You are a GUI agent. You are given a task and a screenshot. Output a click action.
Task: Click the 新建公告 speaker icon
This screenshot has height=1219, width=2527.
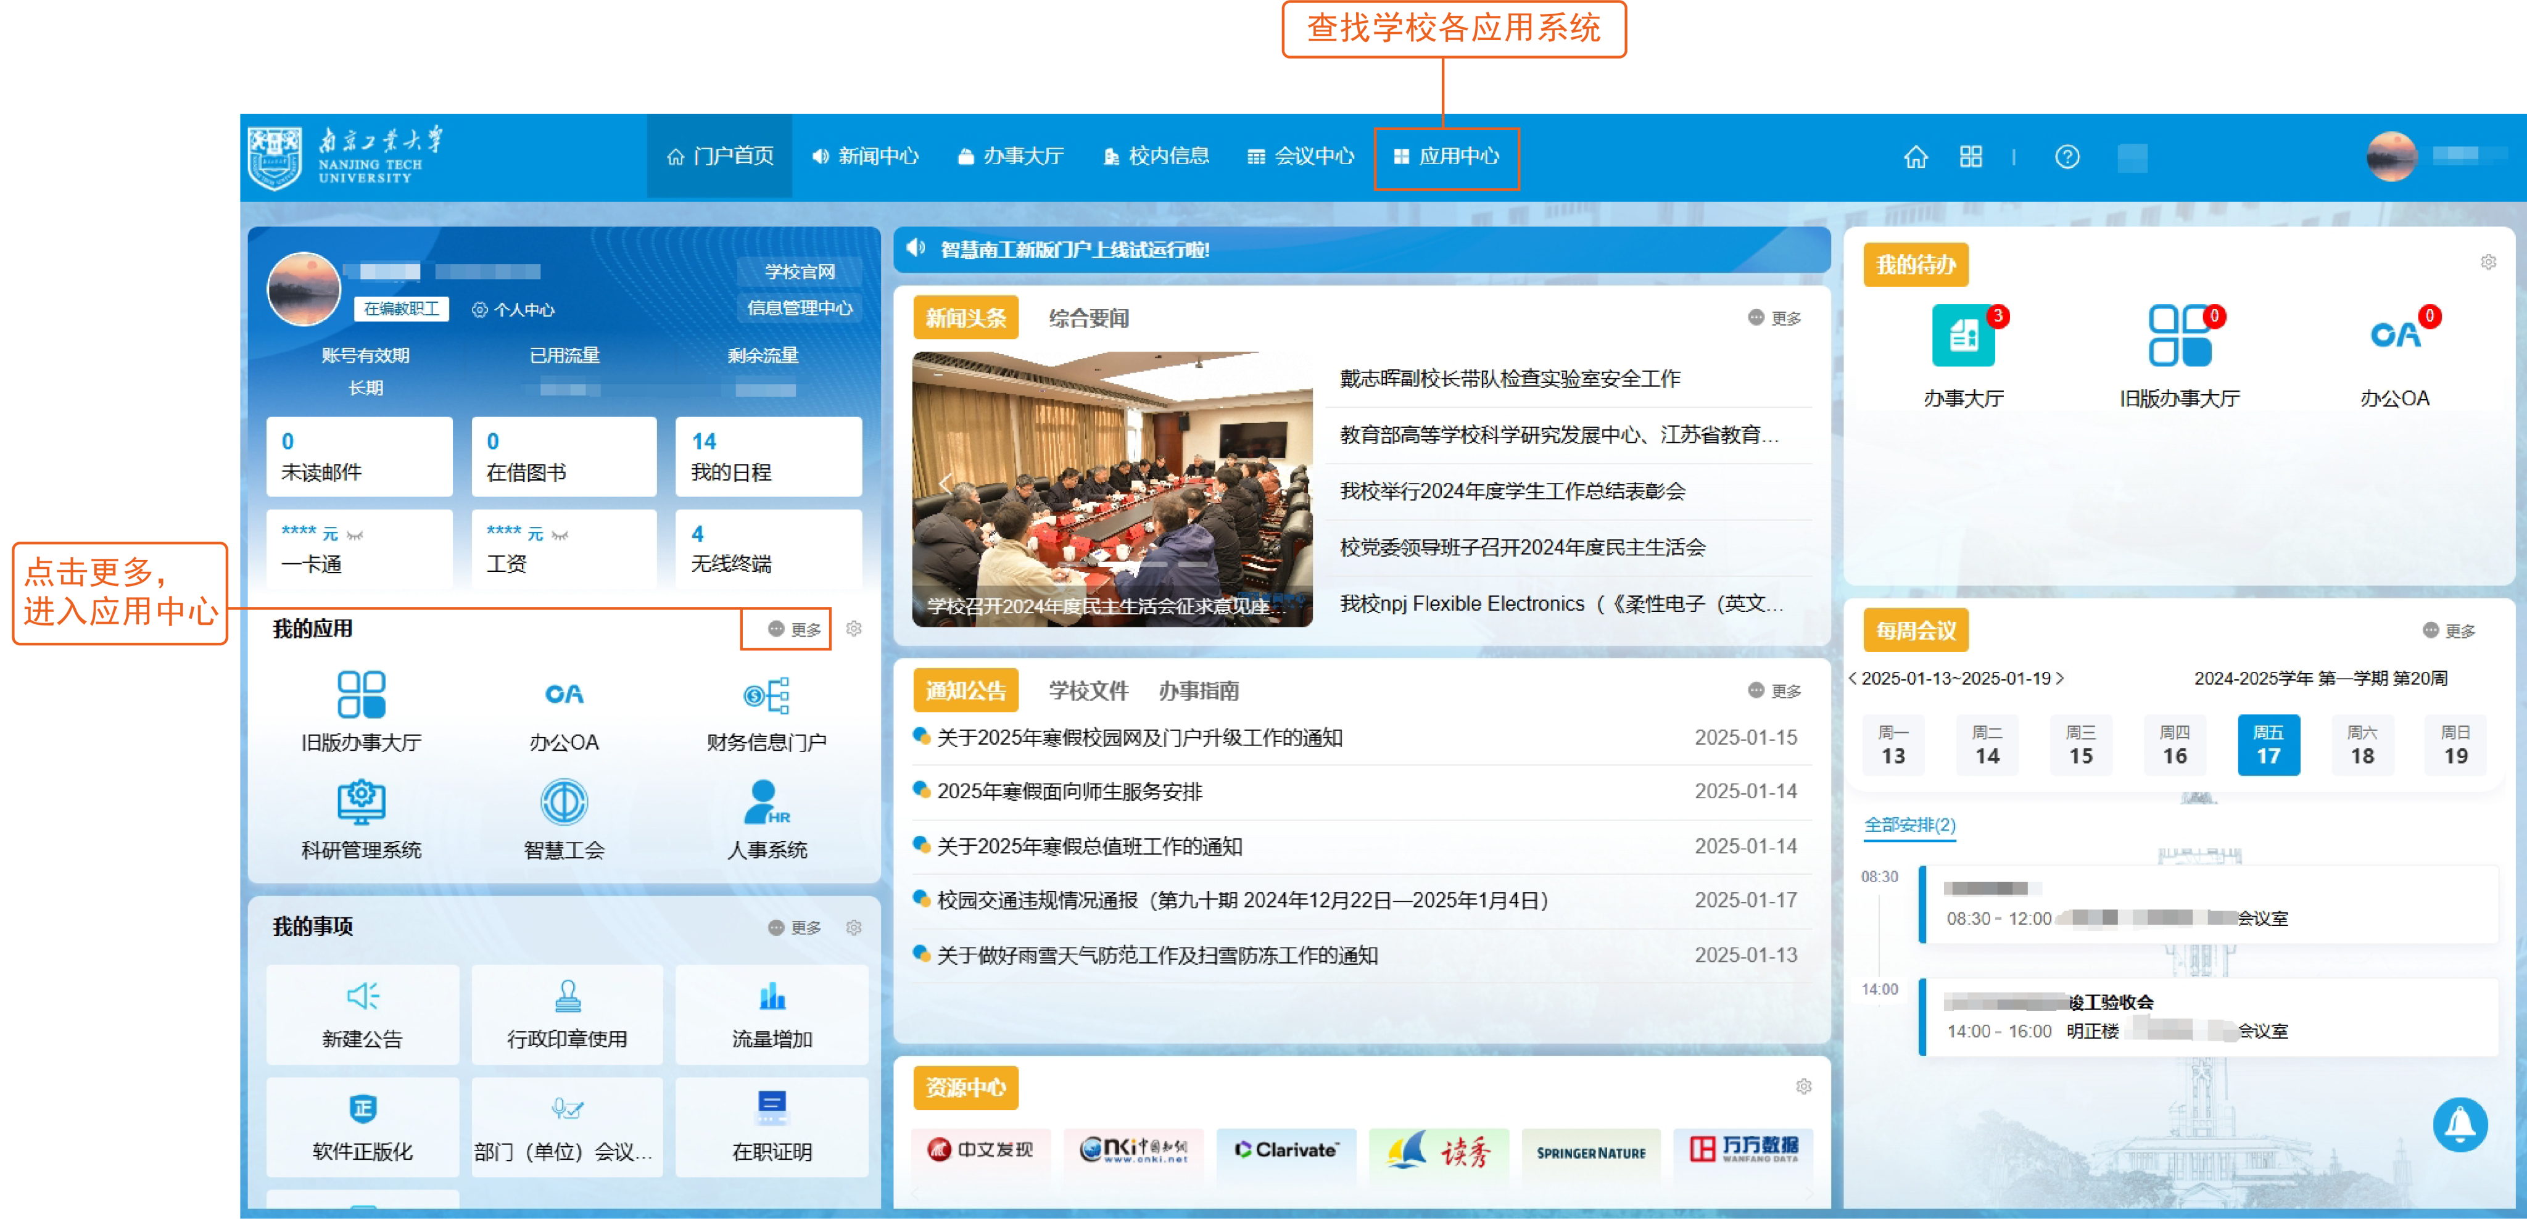[363, 996]
